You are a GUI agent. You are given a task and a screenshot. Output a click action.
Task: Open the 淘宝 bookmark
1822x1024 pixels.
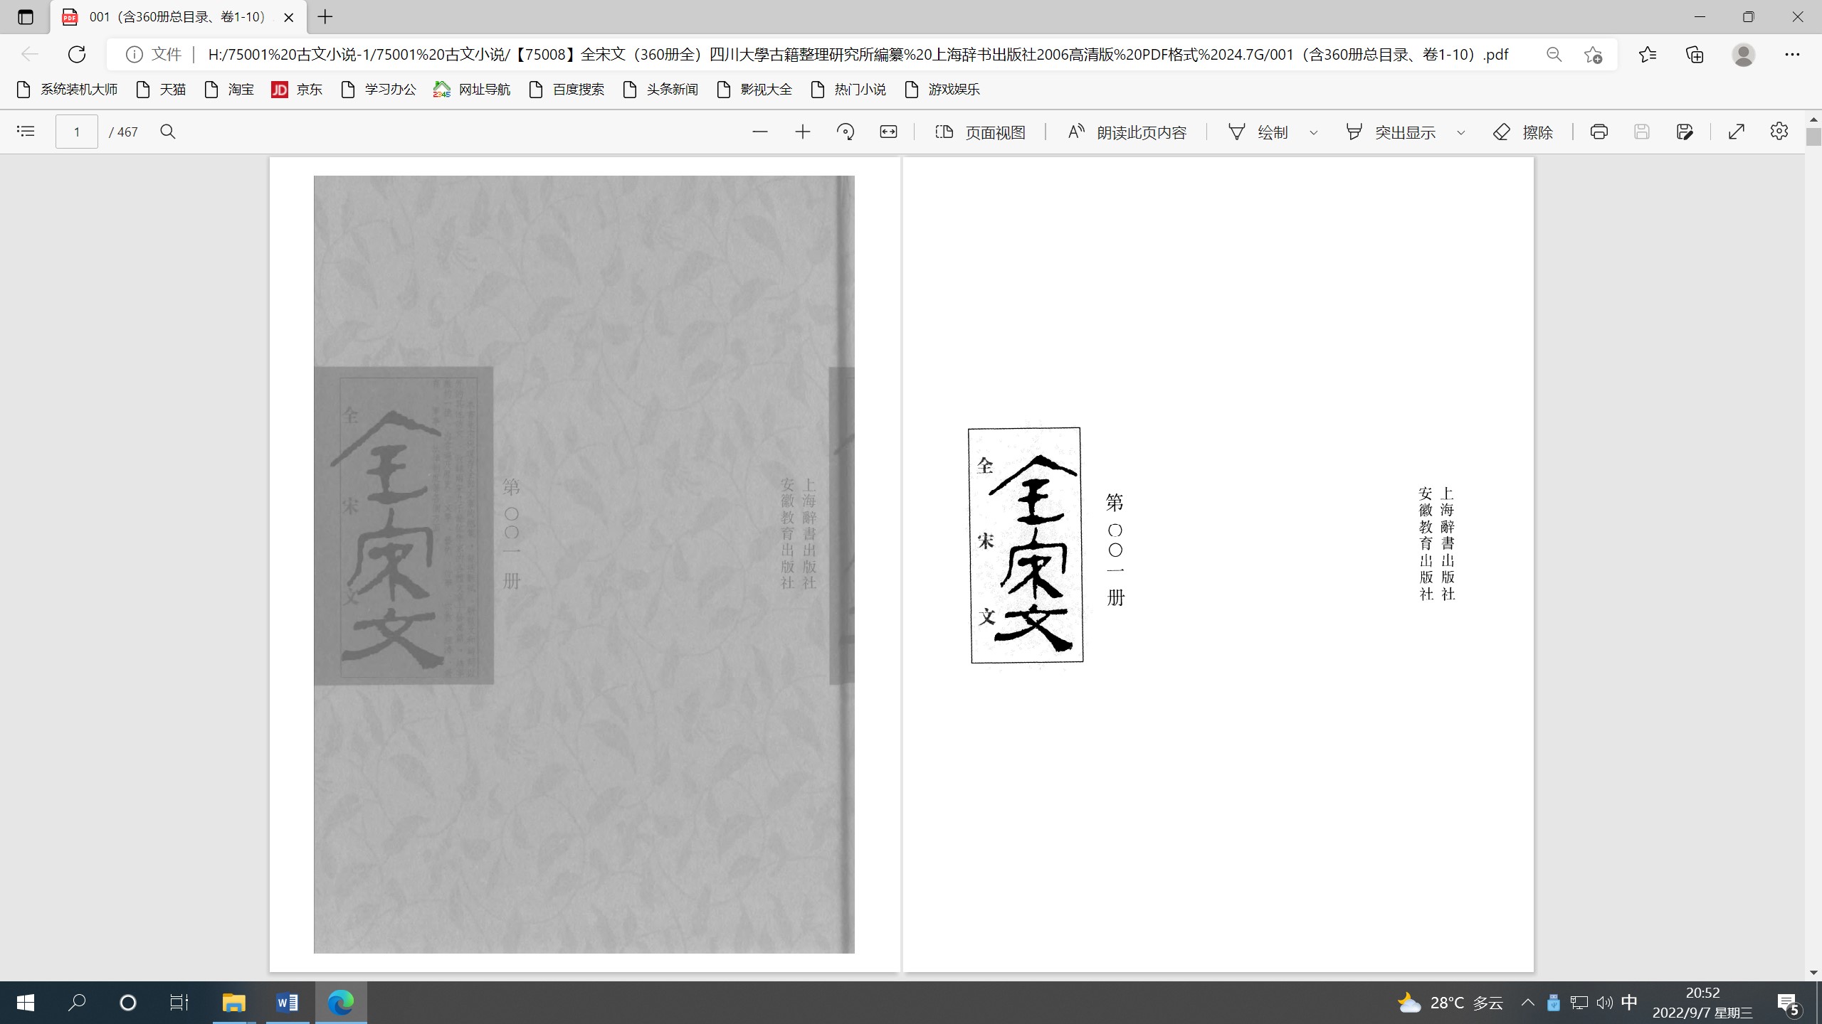point(229,90)
